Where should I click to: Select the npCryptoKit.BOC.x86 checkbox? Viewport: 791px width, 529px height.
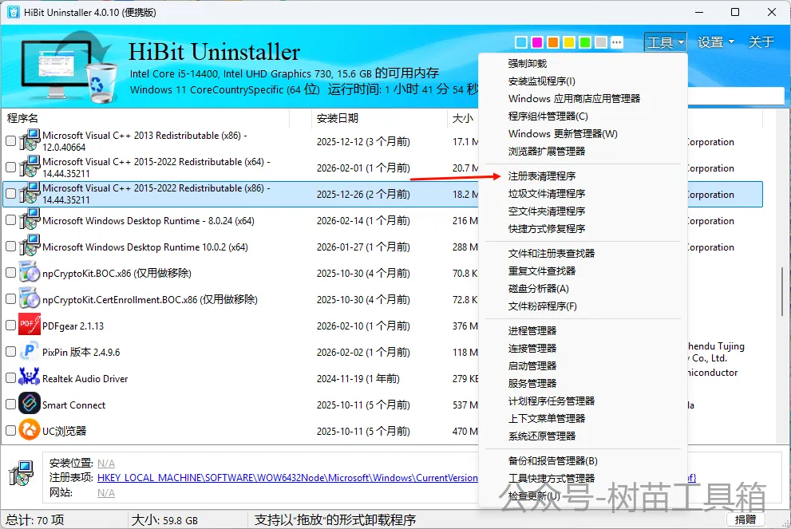click(10, 272)
